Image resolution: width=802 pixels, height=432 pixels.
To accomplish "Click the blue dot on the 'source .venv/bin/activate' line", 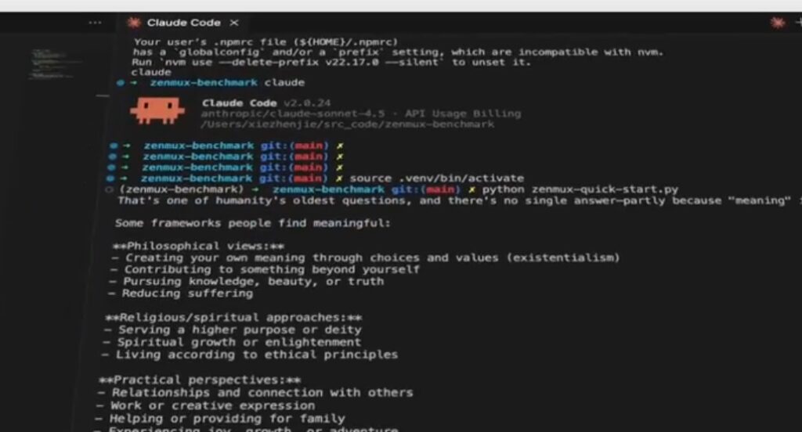I will point(110,178).
